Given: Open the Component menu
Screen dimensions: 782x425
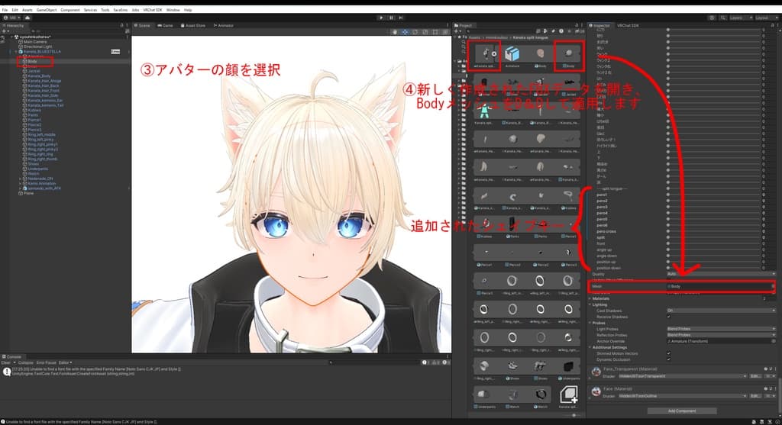Looking at the screenshot, I should coord(69,10).
